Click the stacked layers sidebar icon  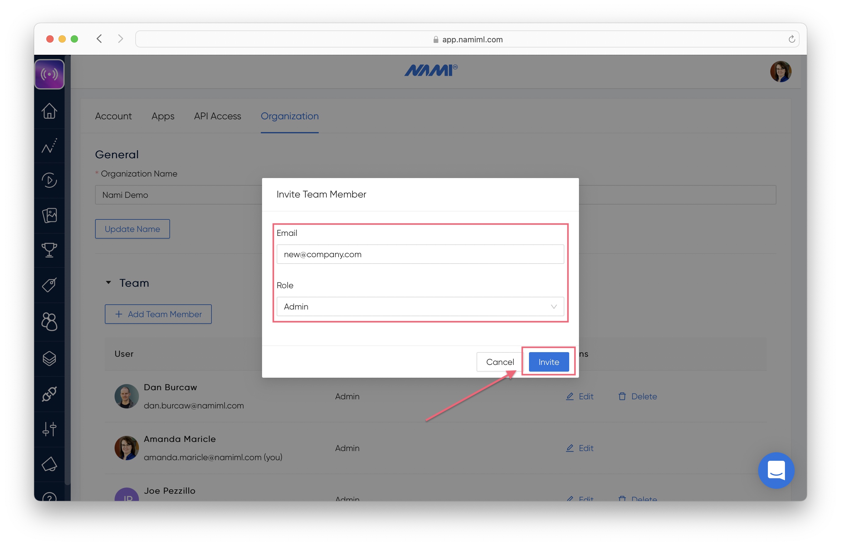[x=49, y=359]
